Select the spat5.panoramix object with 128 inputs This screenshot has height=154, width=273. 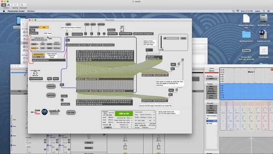tap(90, 45)
